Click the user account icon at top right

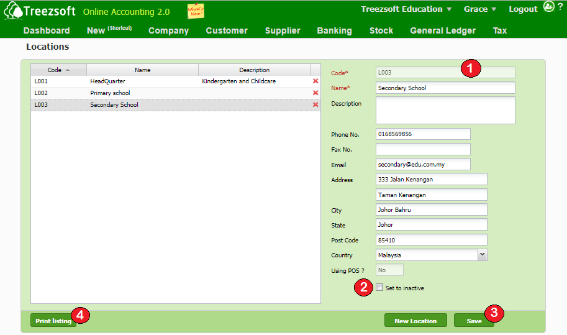pos(548,7)
